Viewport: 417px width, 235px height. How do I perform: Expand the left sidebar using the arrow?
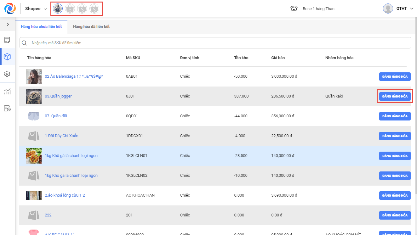8,24
